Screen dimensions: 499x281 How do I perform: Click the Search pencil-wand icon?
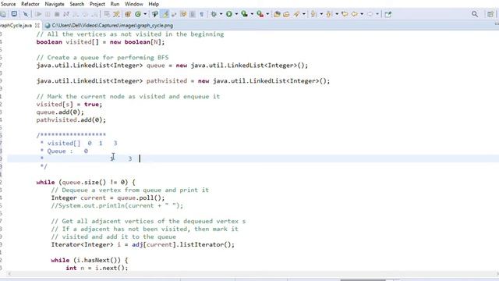(296, 14)
